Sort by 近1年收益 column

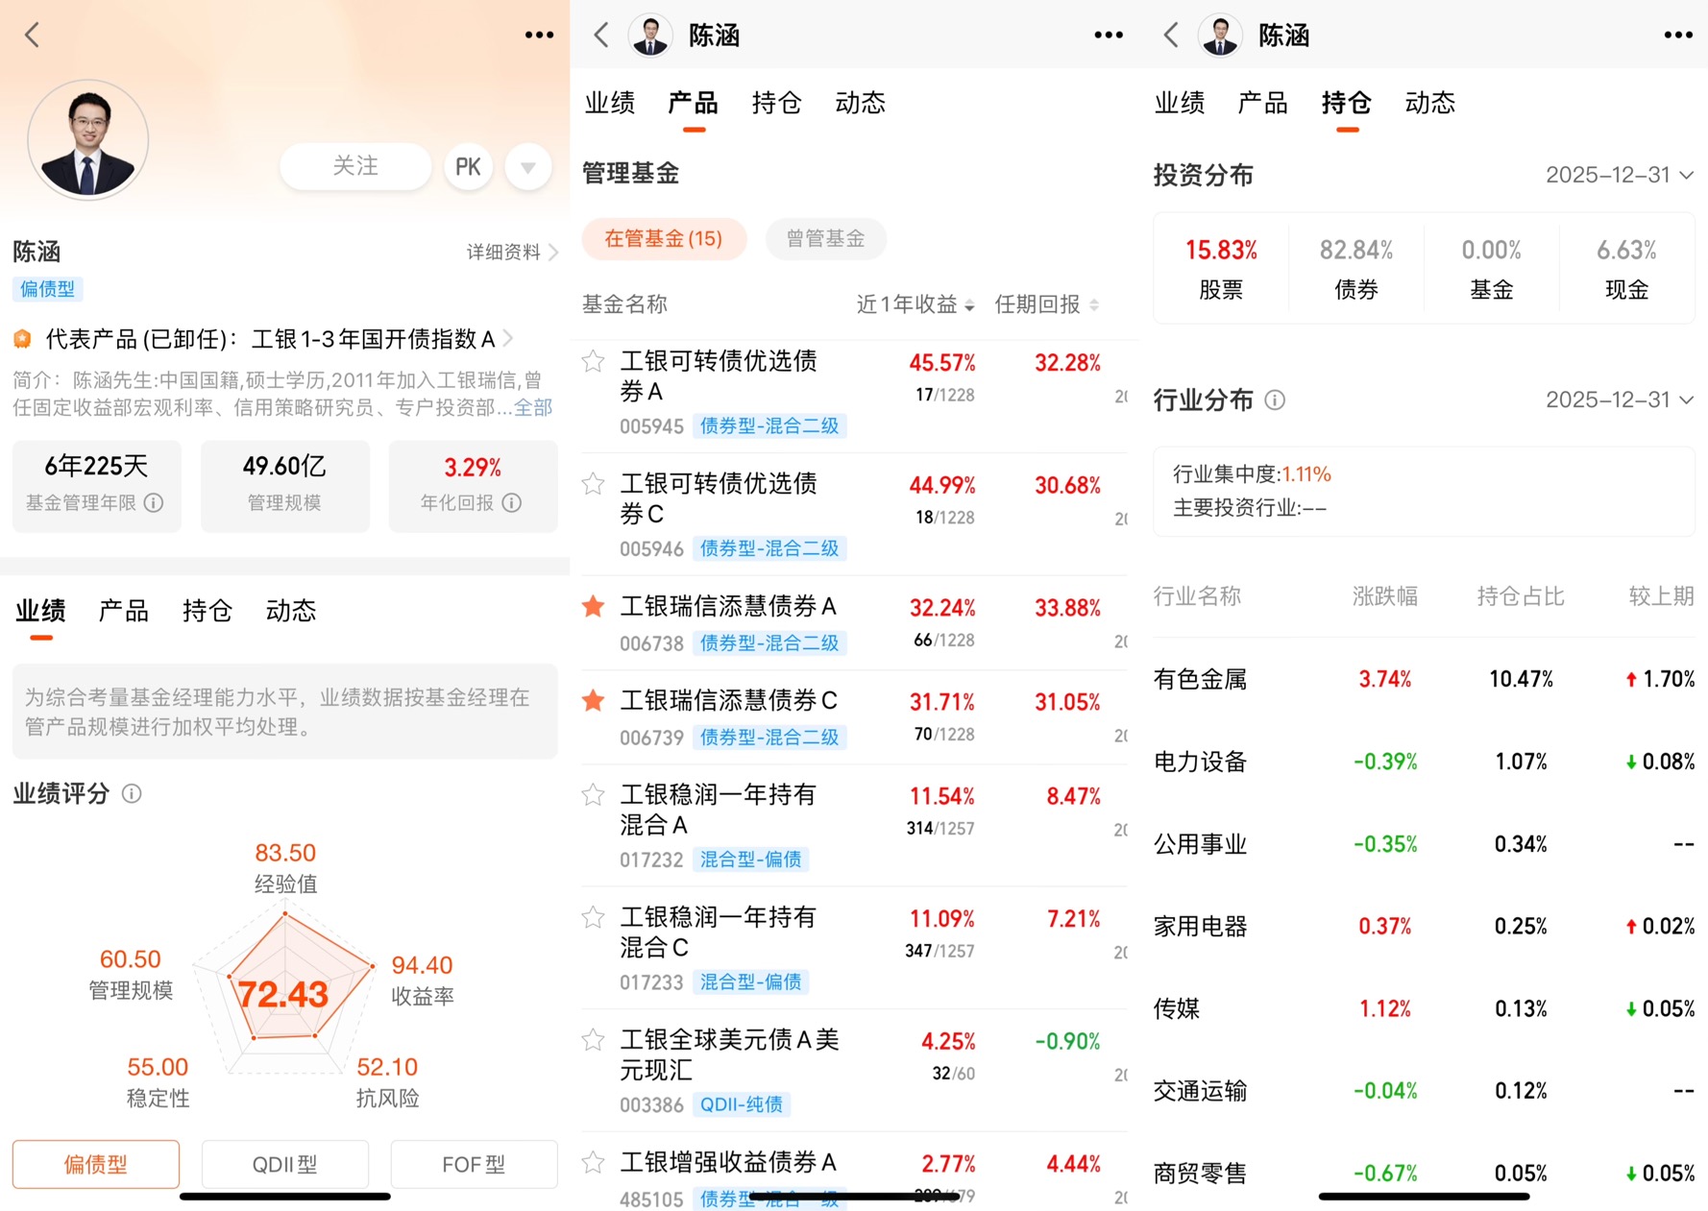coord(915,304)
